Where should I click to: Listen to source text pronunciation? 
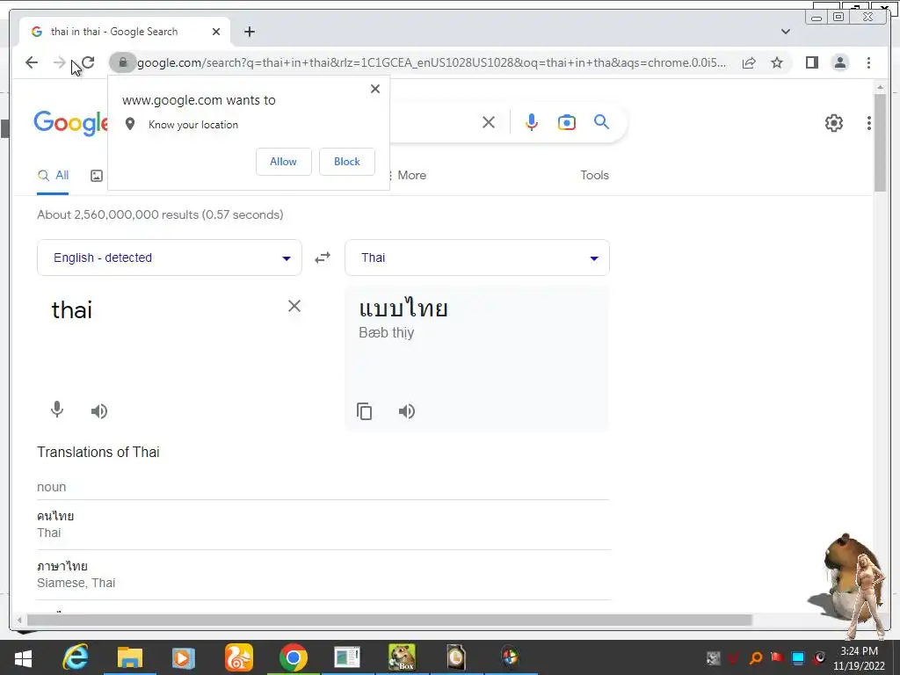(99, 411)
